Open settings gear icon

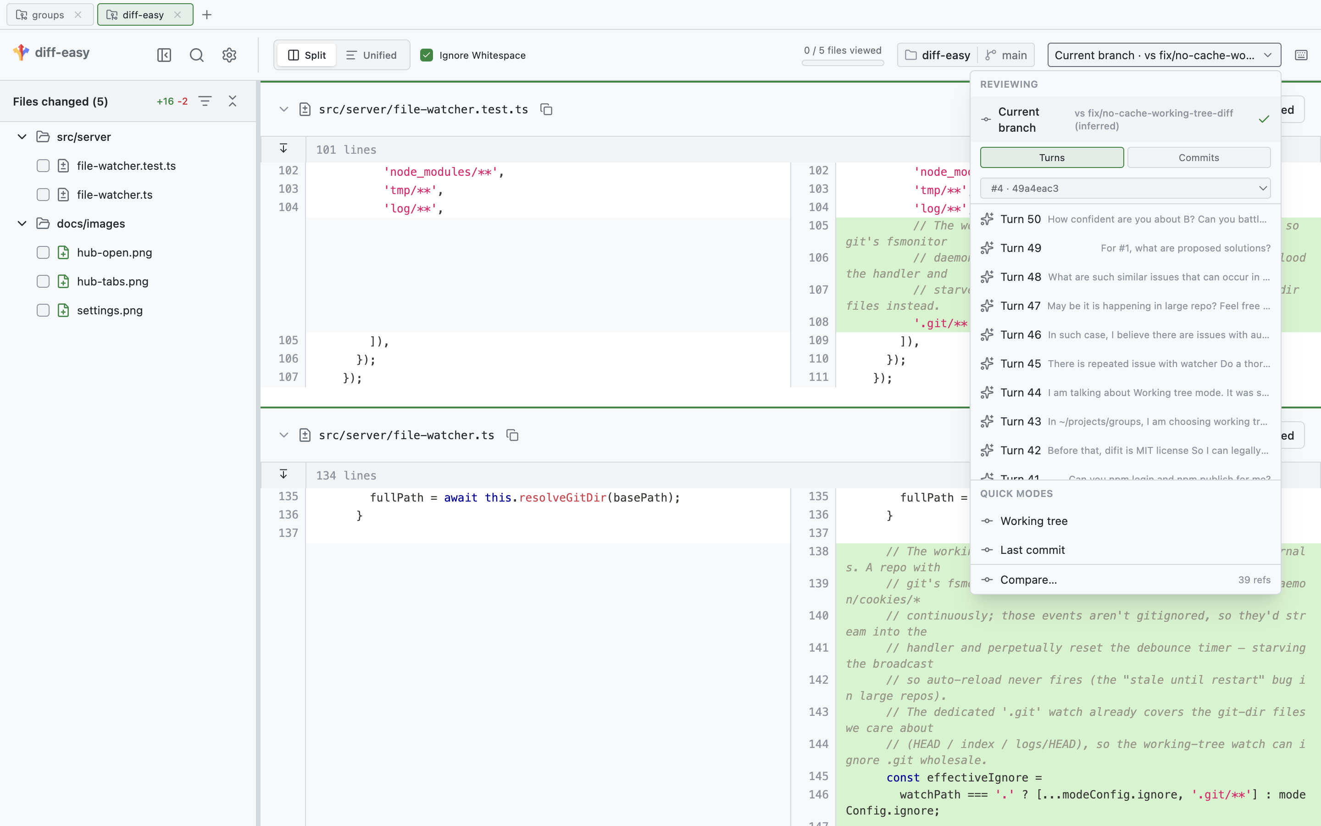click(229, 55)
